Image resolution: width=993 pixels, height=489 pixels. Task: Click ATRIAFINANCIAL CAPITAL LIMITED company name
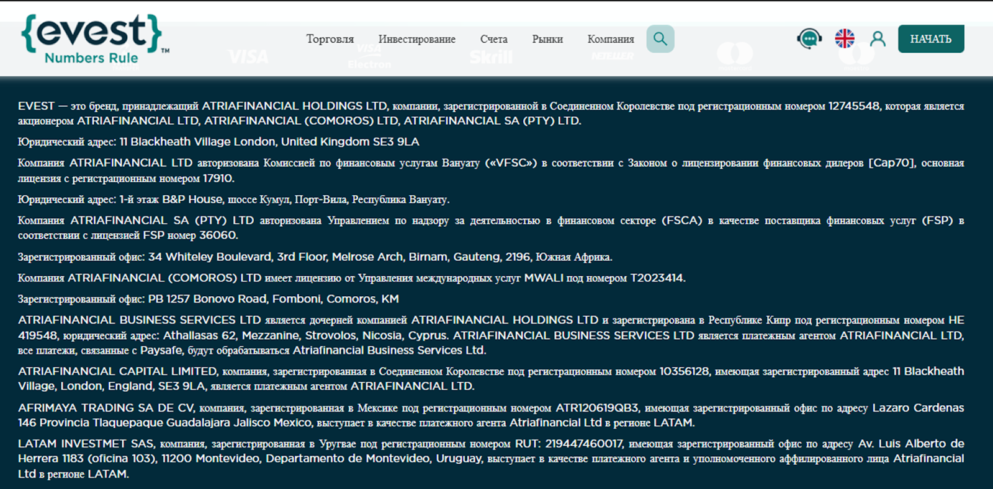pyautogui.click(x=117, y=371)
